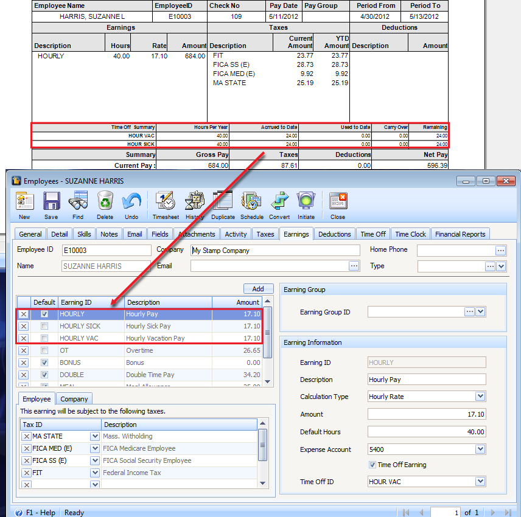Screen dimensions: 521x517
Task: Toggle Default checkbox for DOUBLE earning
Action: 44,375
